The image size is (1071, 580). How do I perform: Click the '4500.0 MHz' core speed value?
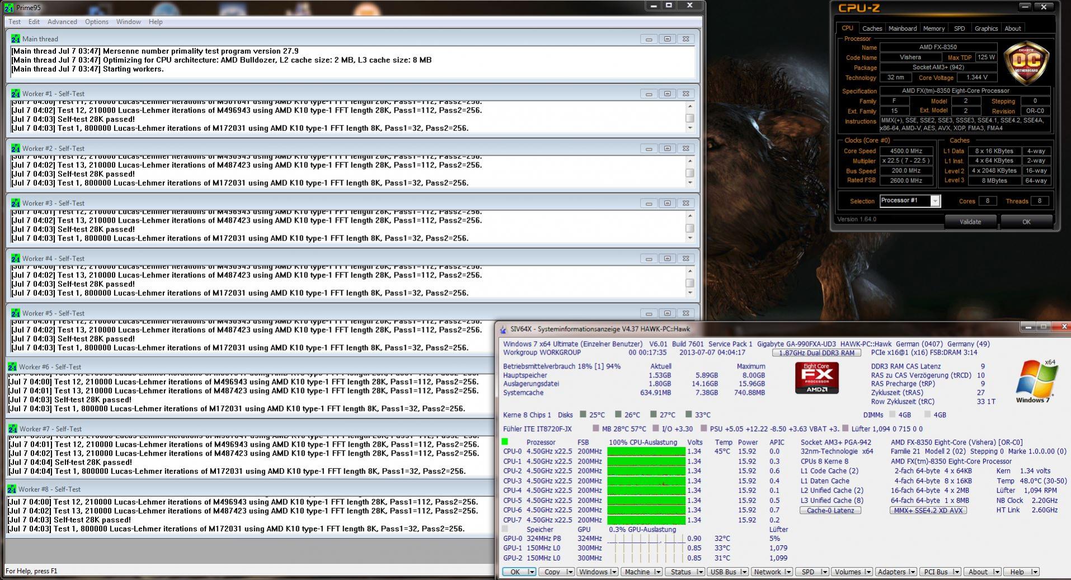point(906,151)
